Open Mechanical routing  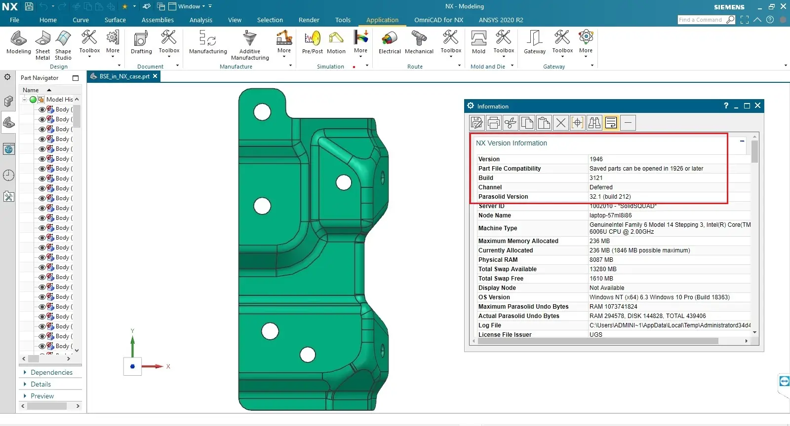click(x=419, y=42)
